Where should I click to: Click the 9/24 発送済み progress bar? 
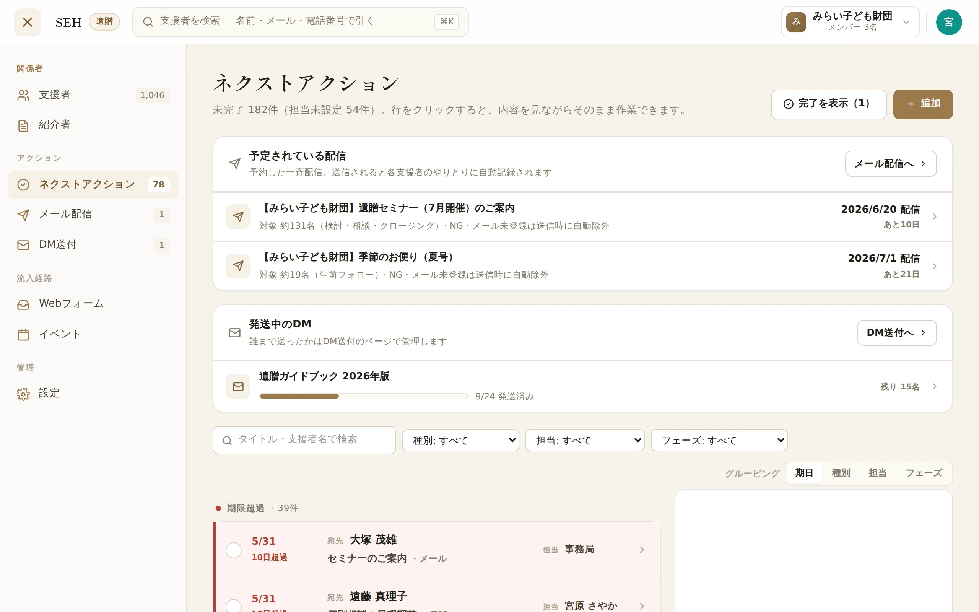coord(363,396)
